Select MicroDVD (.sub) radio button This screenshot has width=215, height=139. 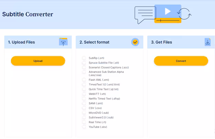pos(84,113)
